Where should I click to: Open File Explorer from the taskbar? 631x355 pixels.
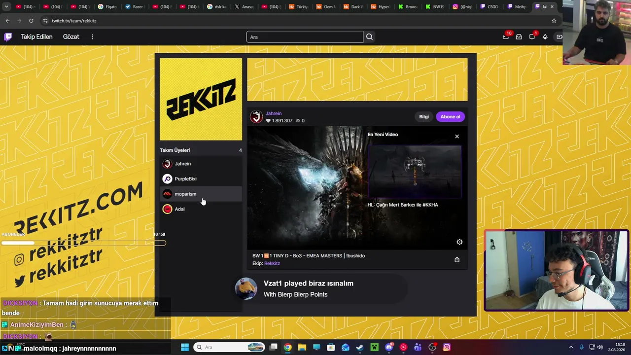[x=302, y=347]
